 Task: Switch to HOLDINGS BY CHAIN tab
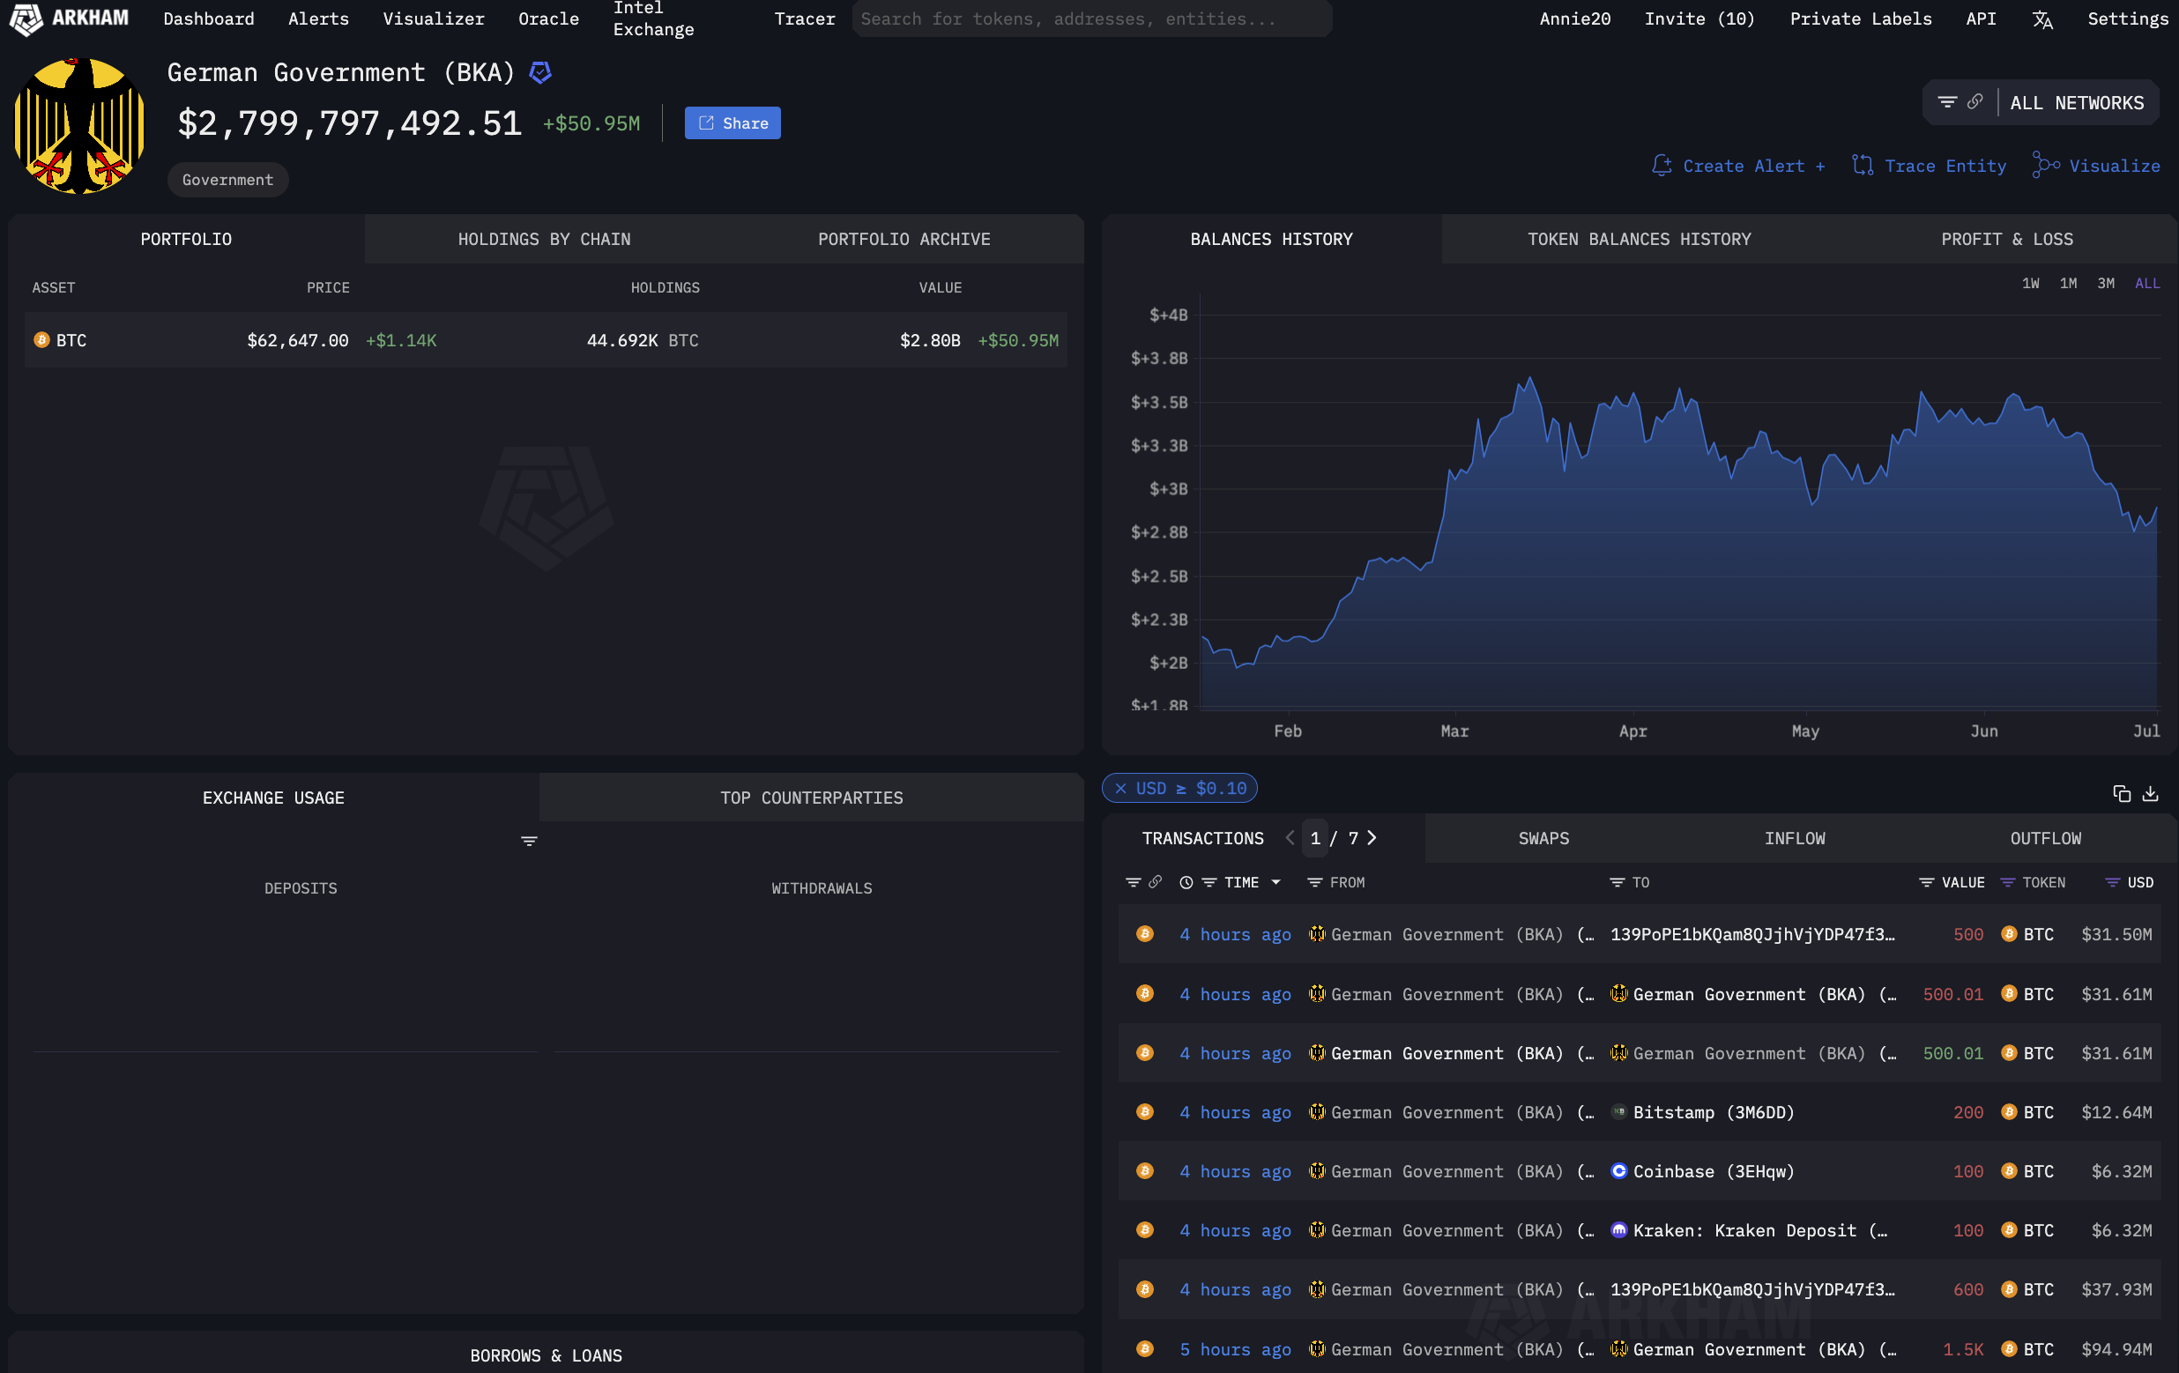(x=544, y=239)
